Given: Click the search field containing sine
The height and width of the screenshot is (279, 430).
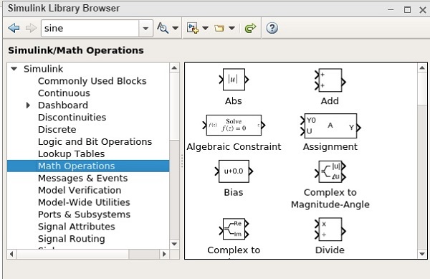Looking at the screenshot, I should (x=90, y=28).
